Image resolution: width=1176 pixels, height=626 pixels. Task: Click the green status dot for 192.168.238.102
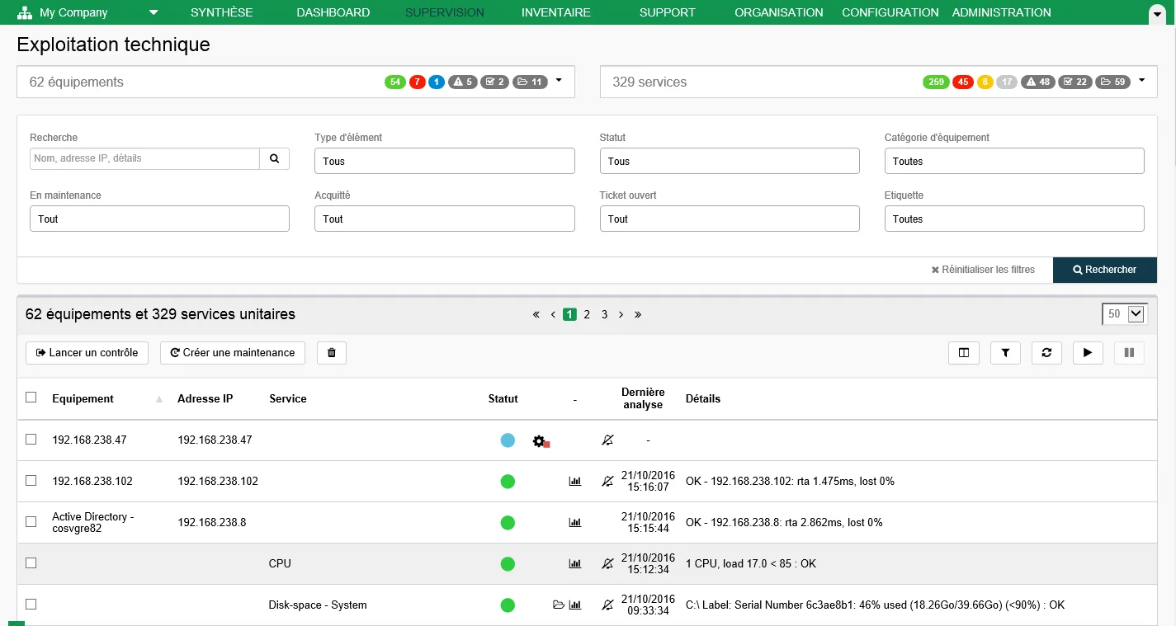[x=508, y=482]
